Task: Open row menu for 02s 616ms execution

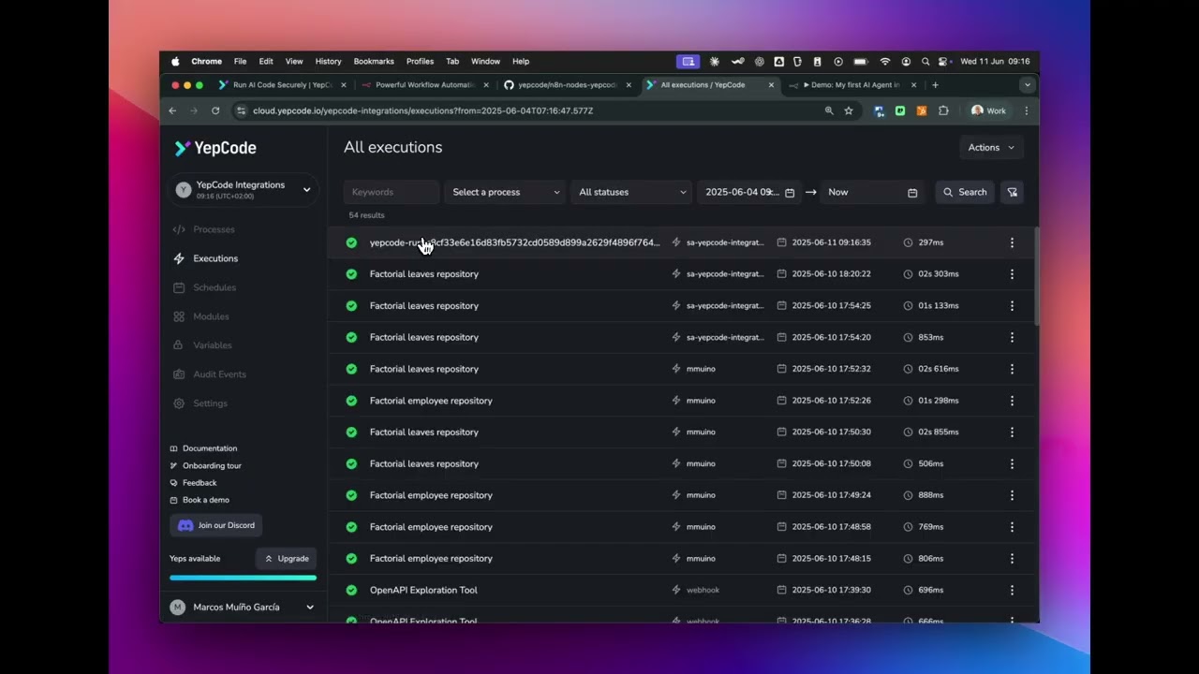Action: (1012, 369)
